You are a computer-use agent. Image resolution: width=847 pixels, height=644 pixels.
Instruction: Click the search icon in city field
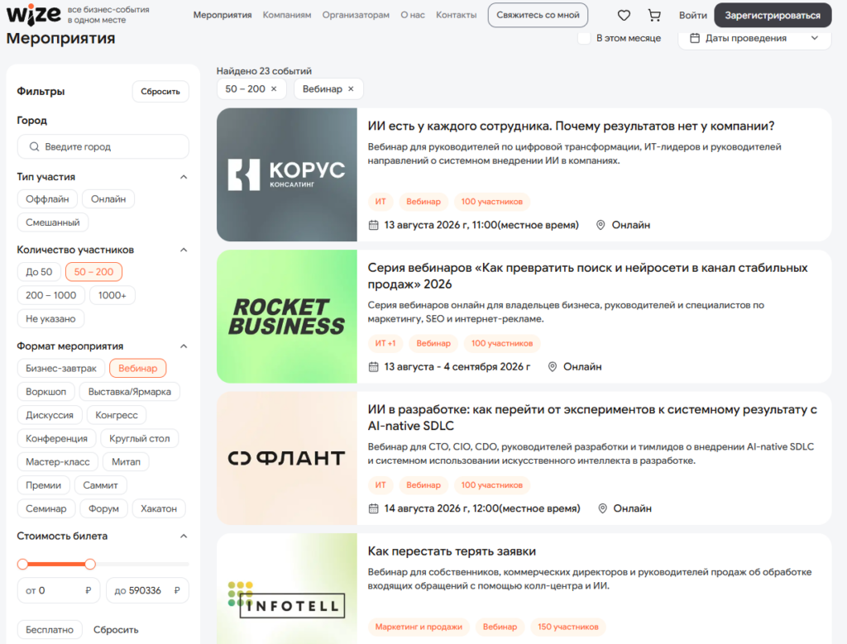coord(34,147)
